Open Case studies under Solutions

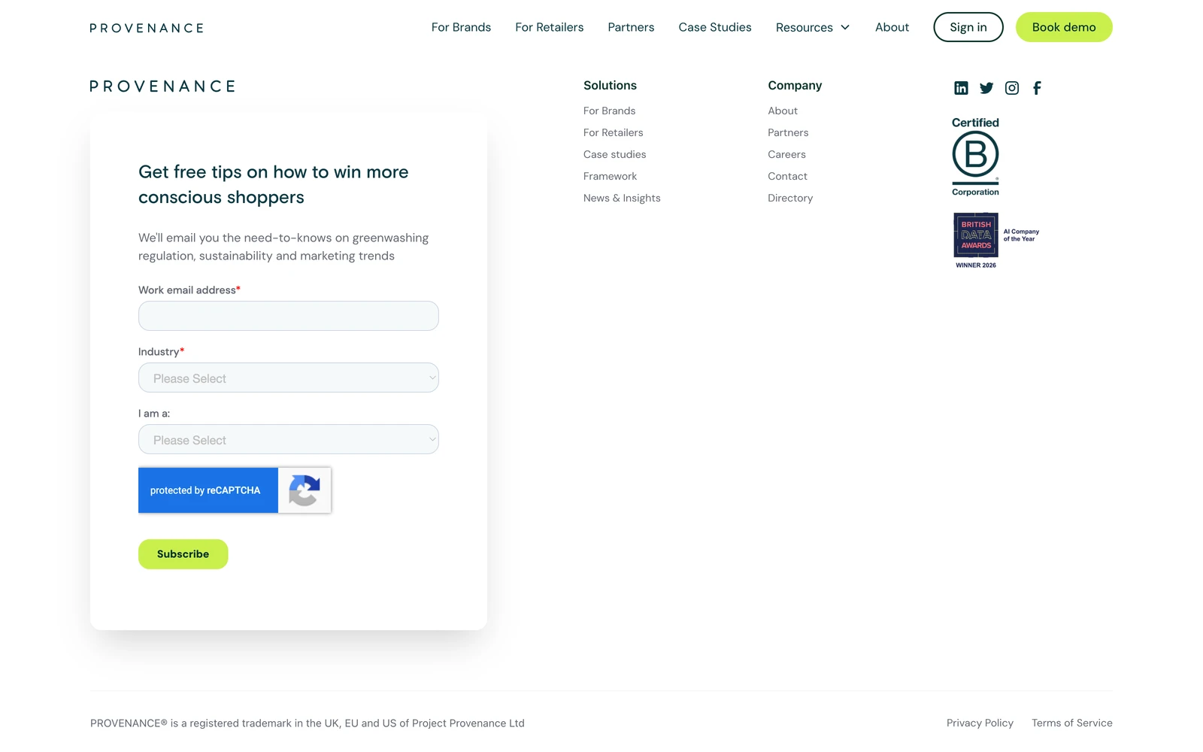coord(615,154)
